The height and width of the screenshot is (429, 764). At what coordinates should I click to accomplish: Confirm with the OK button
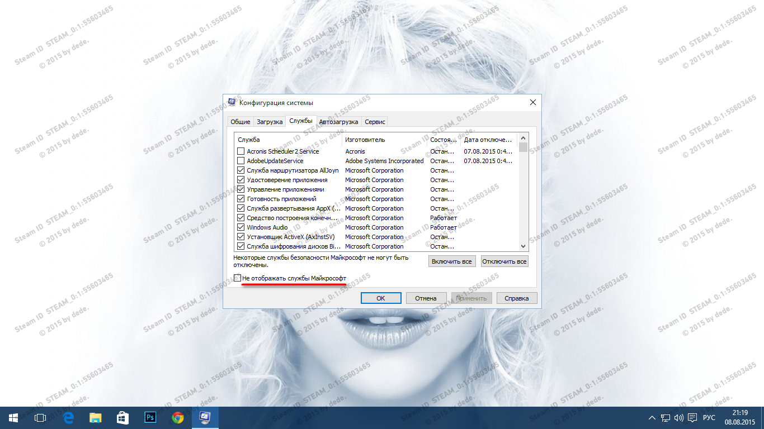coord(381,298)
